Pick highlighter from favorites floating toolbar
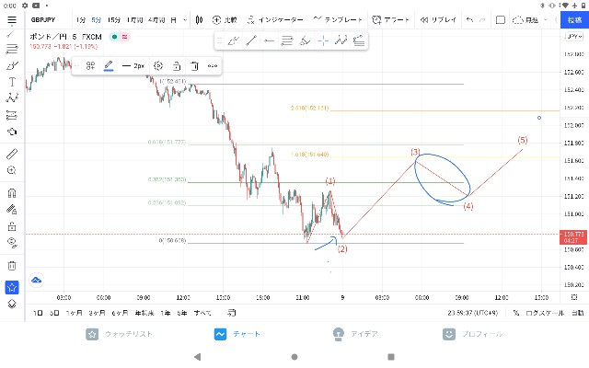The image size is (589, 368). (x=305, y=40)
